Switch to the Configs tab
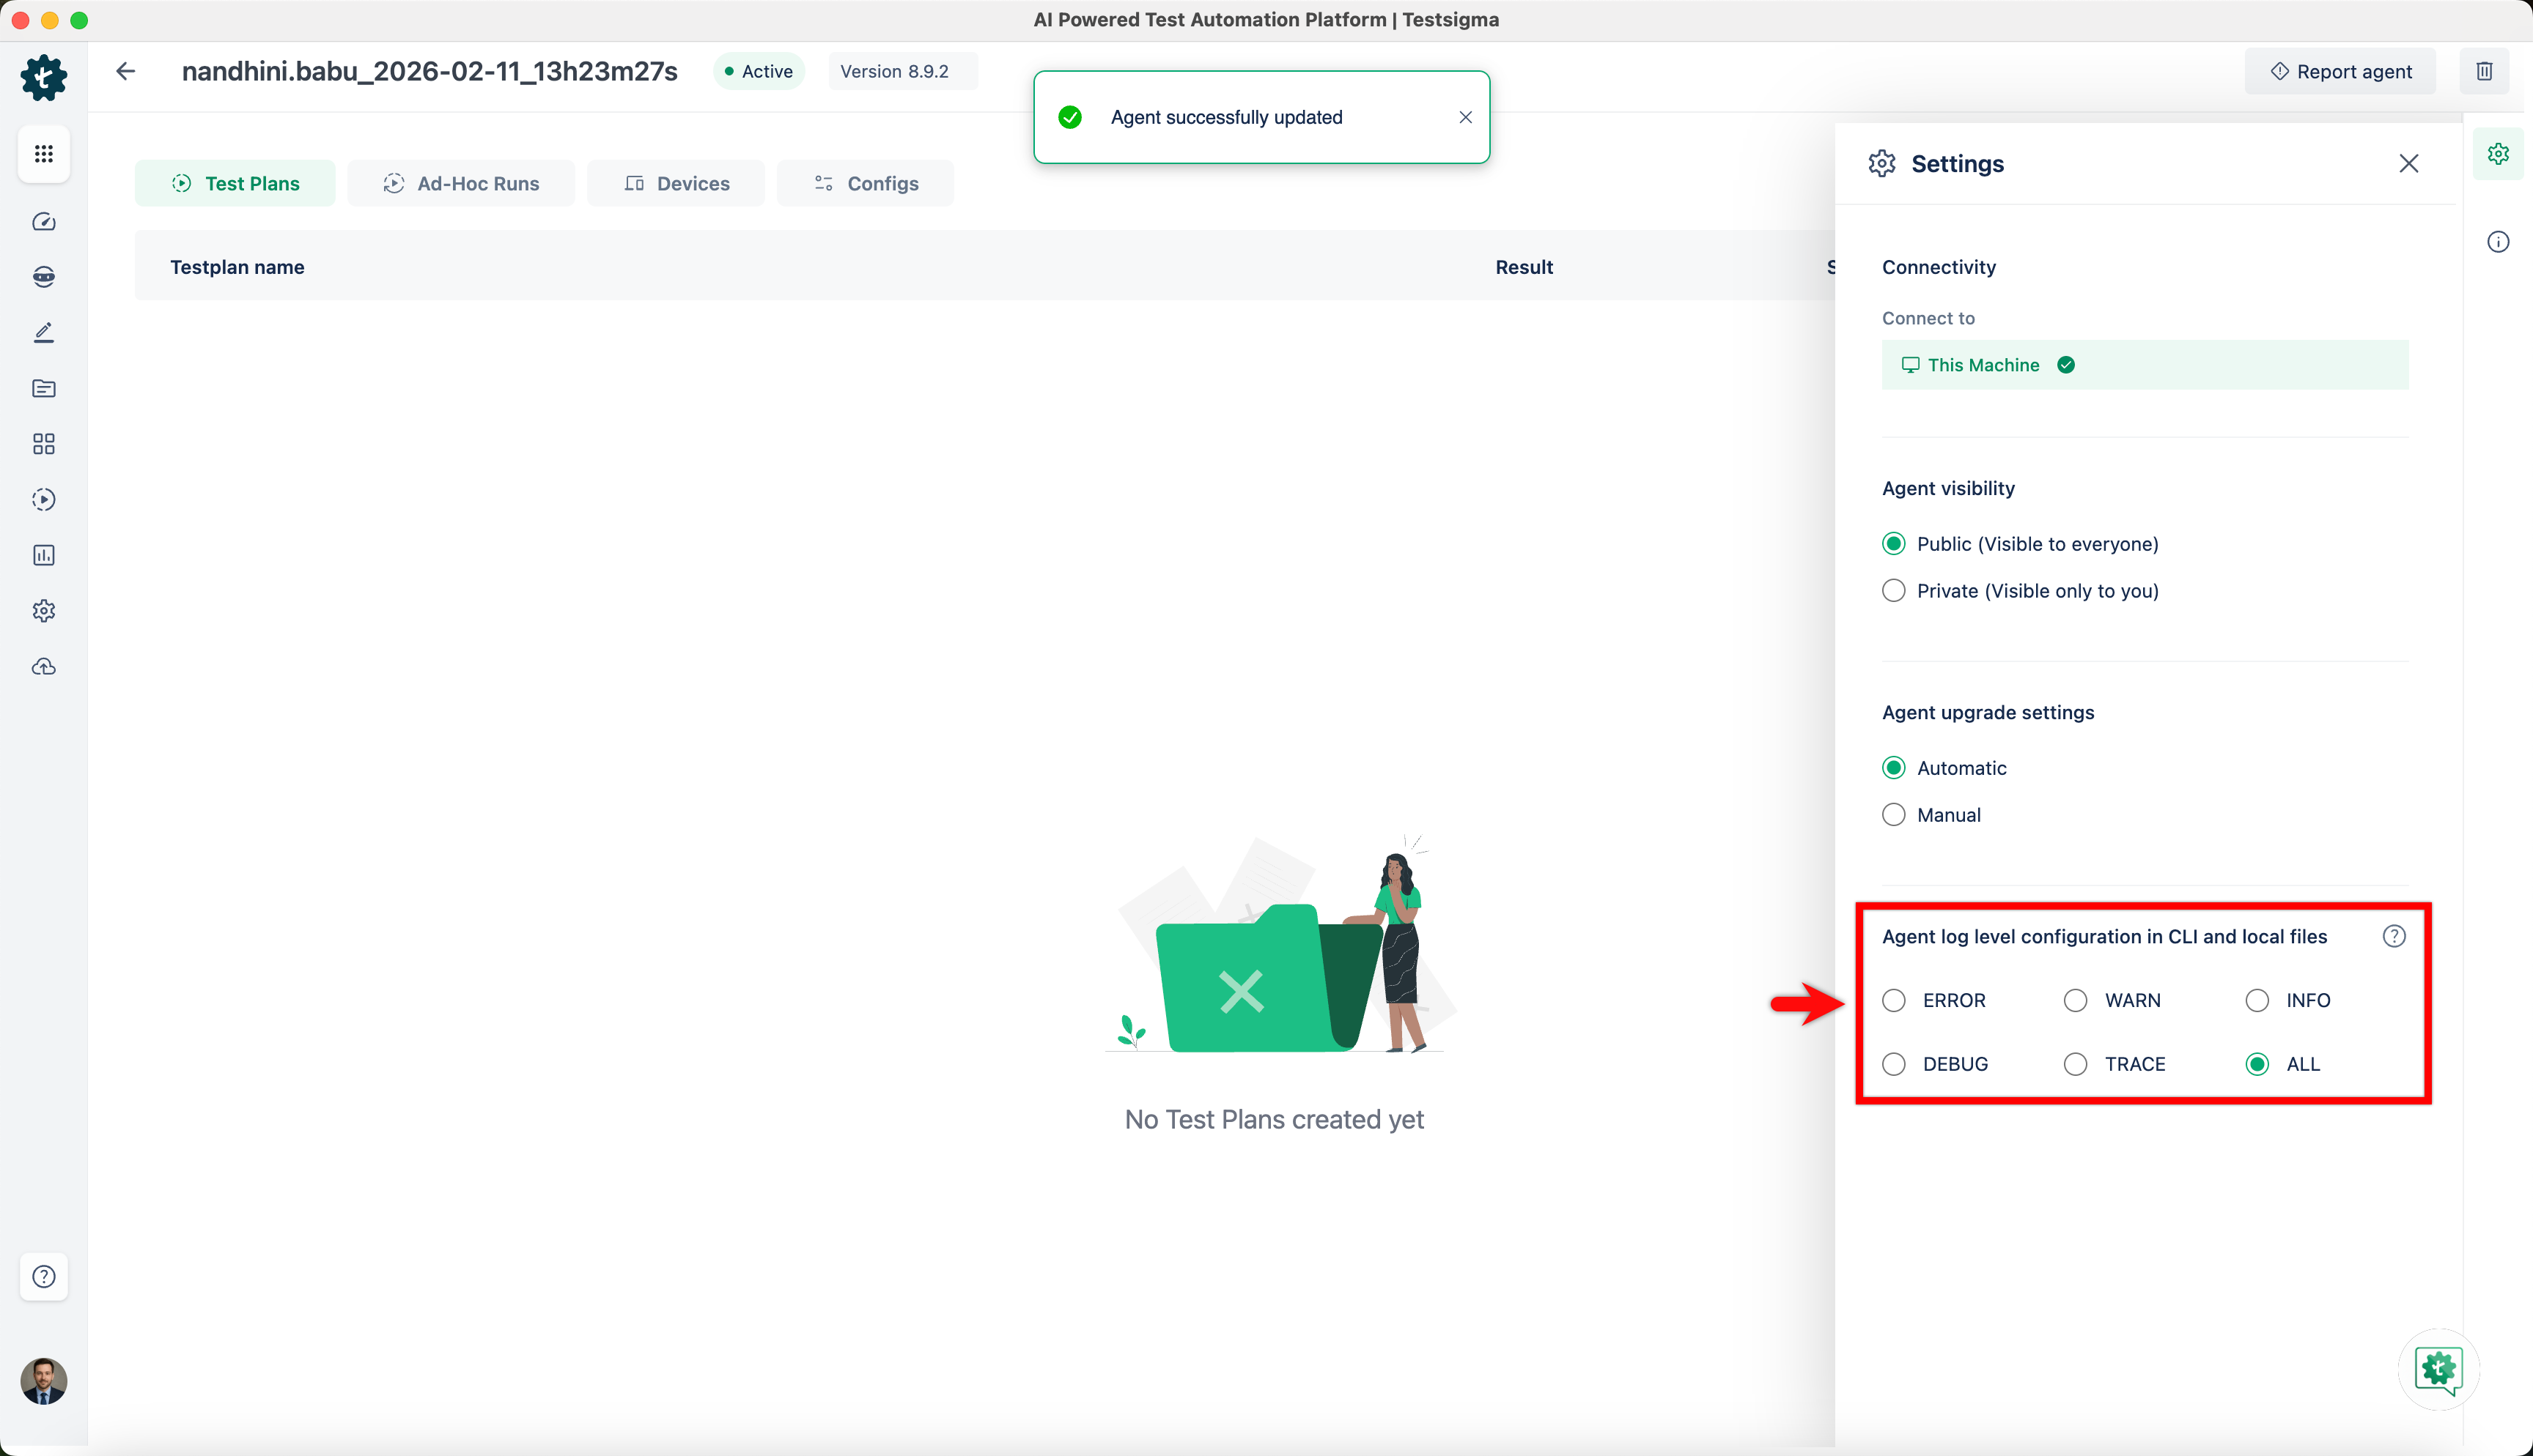This screenshot has width=2533, height=1456. click(x=866, y=184)
